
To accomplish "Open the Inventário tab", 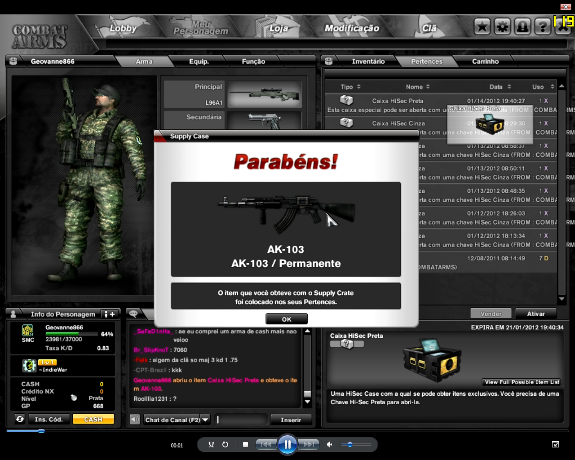I will (368, 62).
